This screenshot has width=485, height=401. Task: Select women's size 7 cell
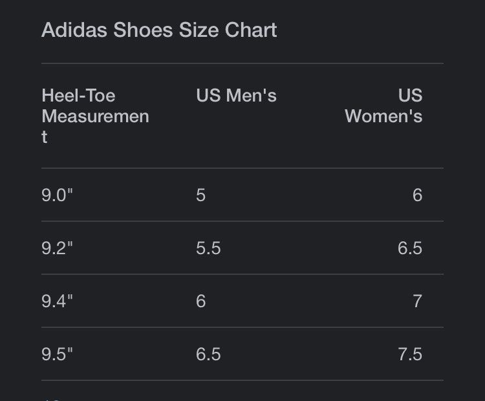[418, 301]
